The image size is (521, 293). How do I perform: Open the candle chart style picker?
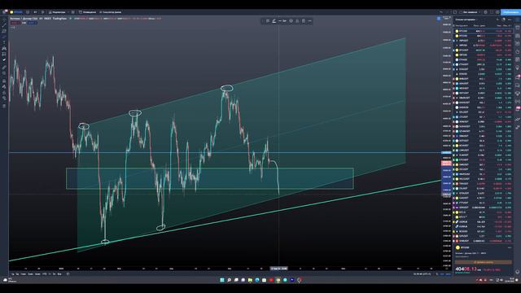point(42,12)
